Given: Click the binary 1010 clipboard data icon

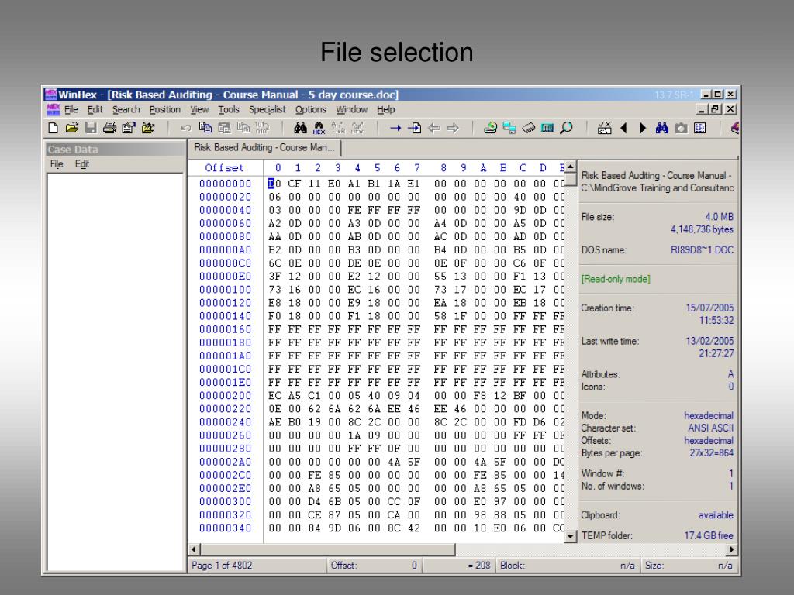Looking at the screenshot, I should [262, 128].
